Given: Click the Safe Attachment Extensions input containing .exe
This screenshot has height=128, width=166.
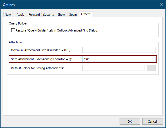Looking at the screenshot, I should coord(119,59).
